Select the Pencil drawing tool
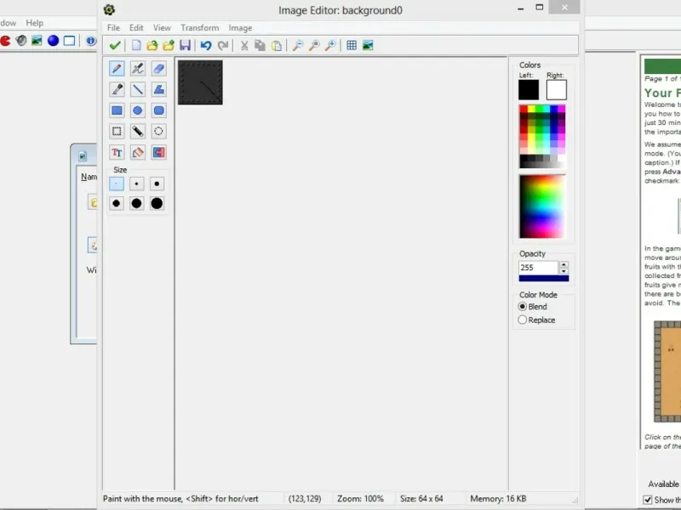Screen dimensions: 681x510 pos(117,69)
